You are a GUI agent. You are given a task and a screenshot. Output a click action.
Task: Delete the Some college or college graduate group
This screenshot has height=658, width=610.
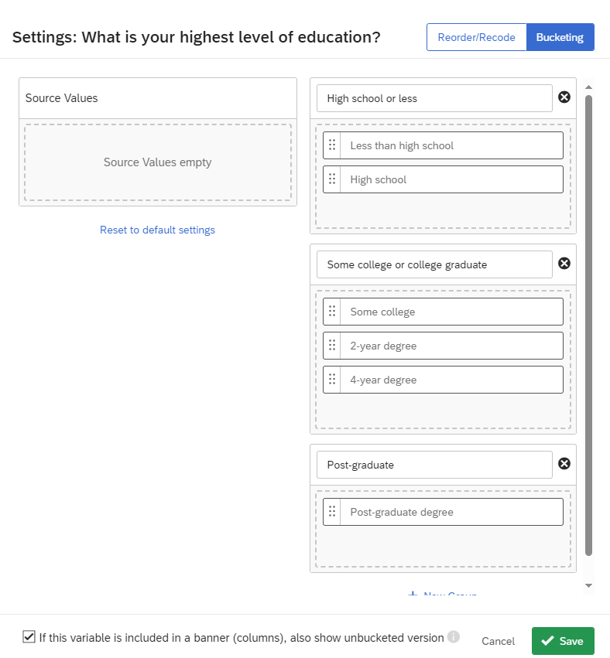pos(564,264)
